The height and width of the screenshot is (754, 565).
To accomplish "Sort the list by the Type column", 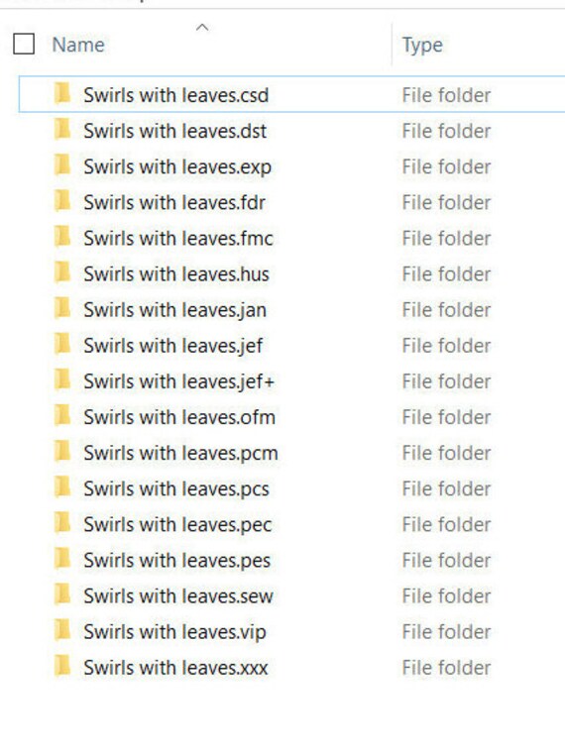I will point(422,46).
